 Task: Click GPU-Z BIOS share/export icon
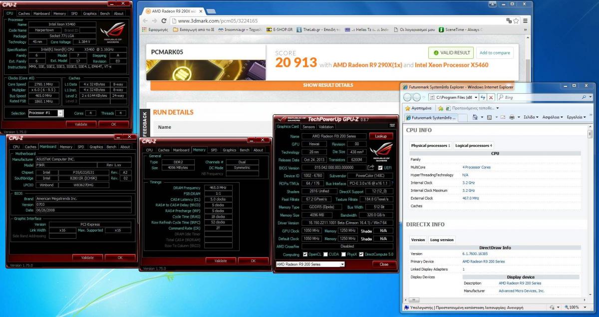[x=371, y=168]
